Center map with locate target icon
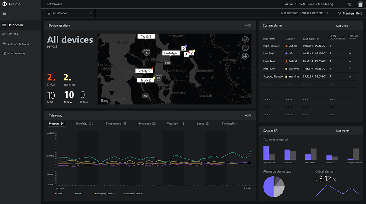 pyautogui.click(x=245, y=39)
